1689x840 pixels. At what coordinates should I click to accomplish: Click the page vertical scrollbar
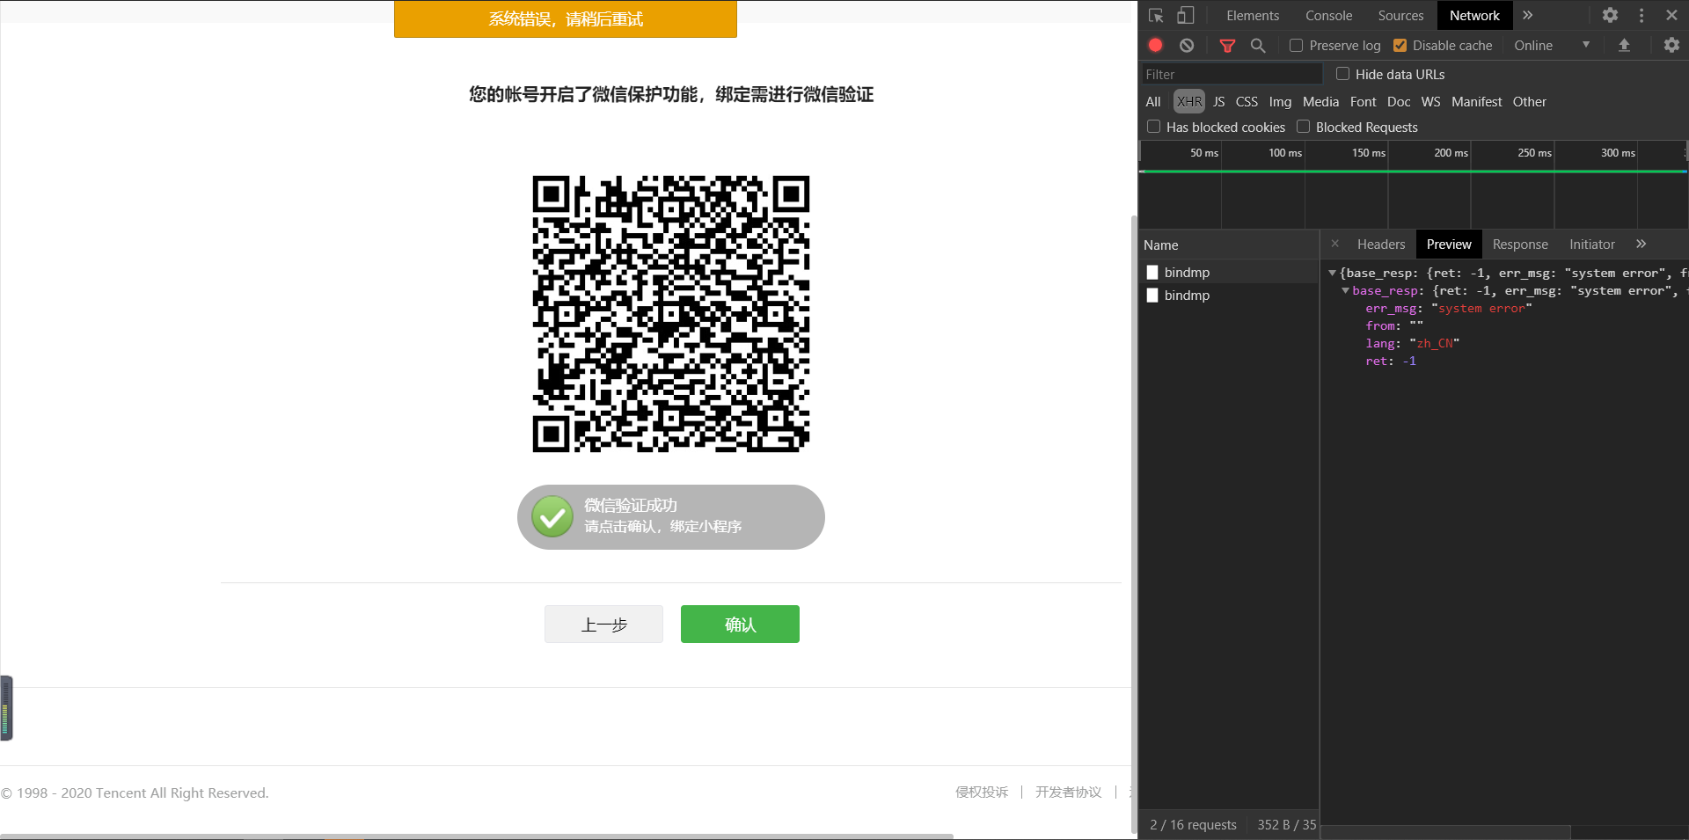tap(1134, 523)
